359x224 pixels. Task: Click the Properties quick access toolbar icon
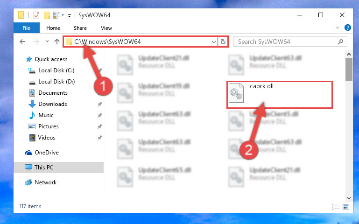(36, 15)
